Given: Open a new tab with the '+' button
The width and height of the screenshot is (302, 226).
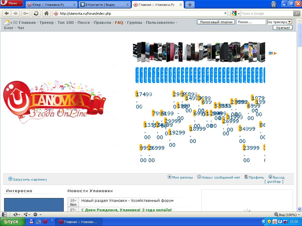Looking at the screenshot, I should (191, 4).
